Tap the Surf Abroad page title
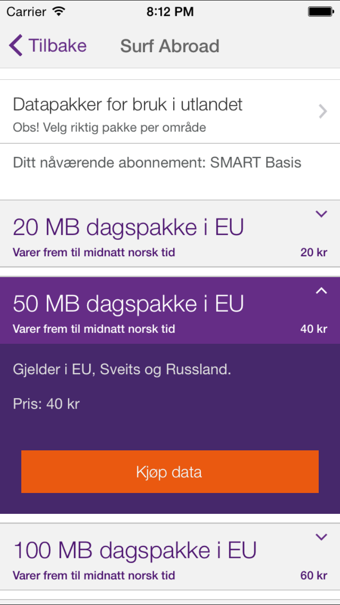Image resolution: width=340 pixels, height=605 pixels. tap(170, 46)
